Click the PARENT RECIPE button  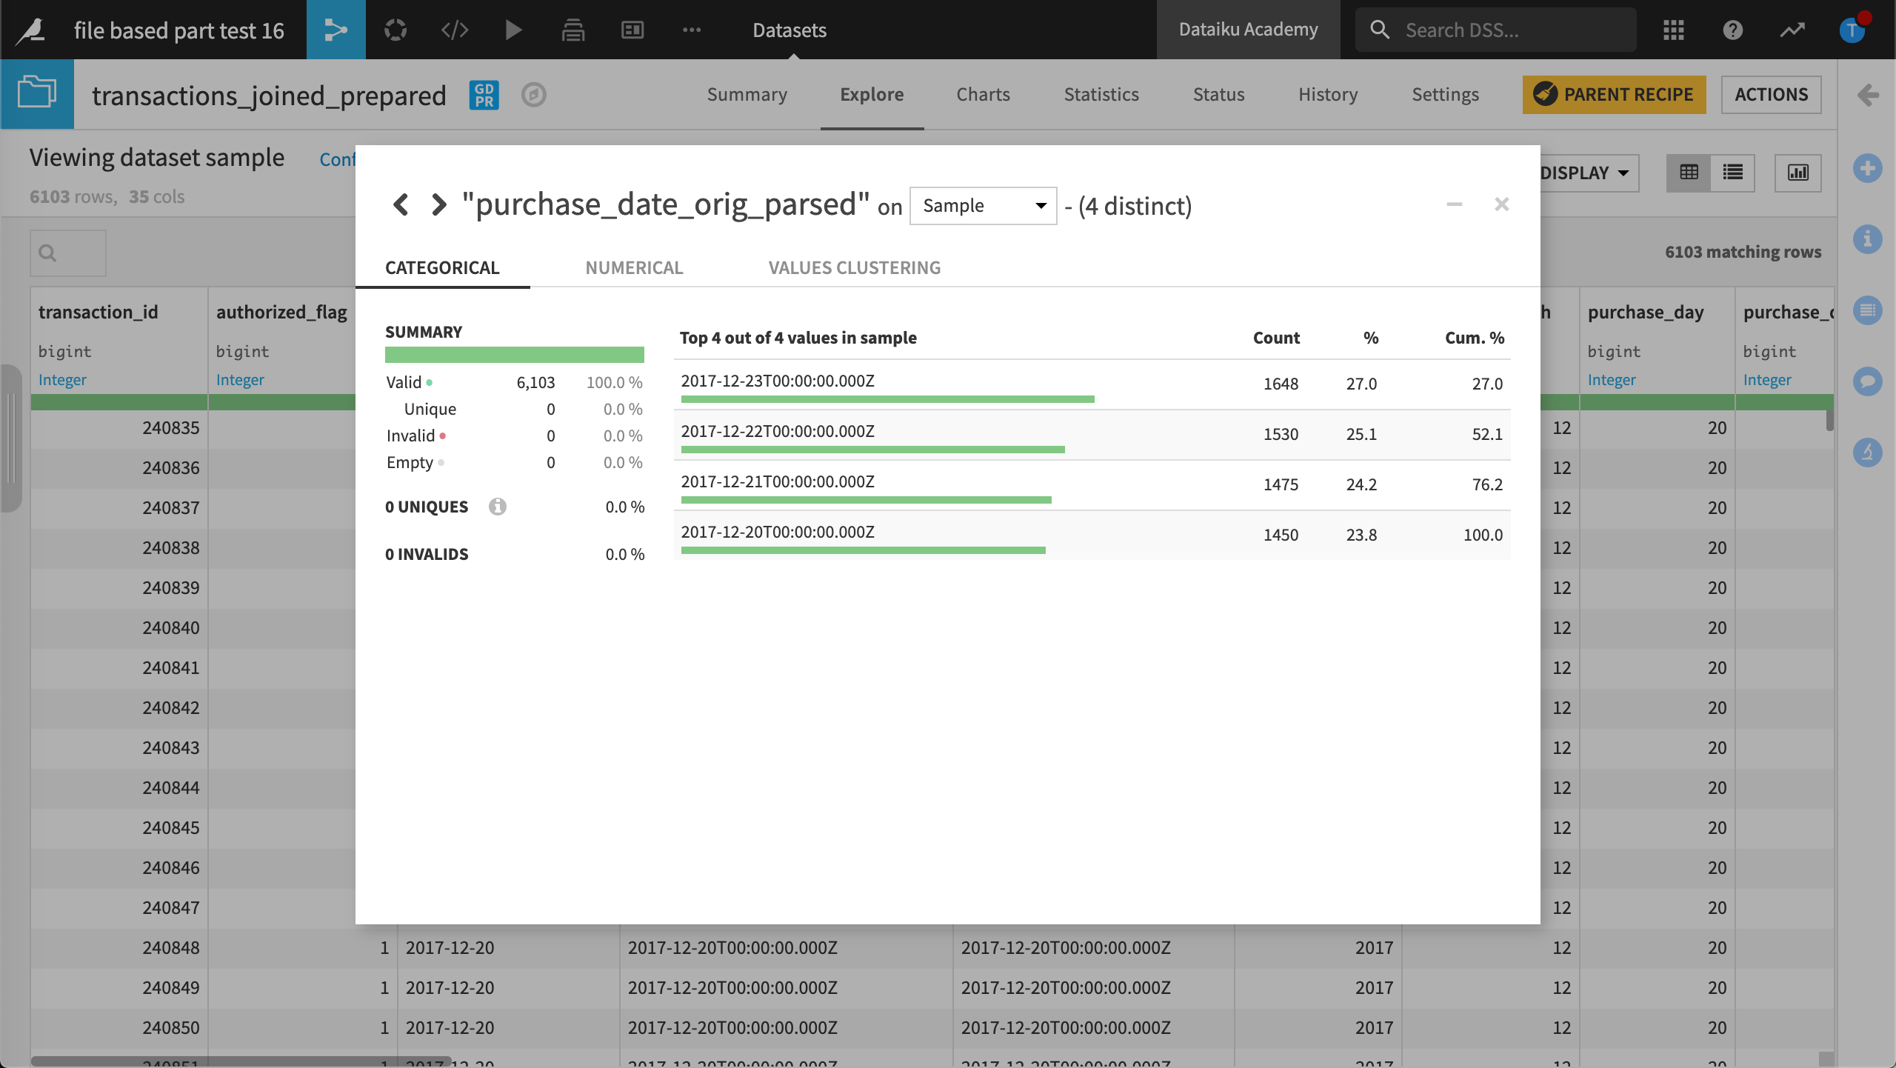(x=1614, y=94)
